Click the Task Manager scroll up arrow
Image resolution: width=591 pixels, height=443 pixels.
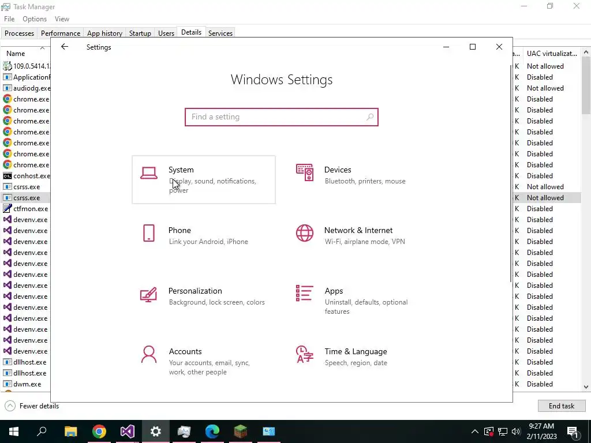(x=586, y=52)
